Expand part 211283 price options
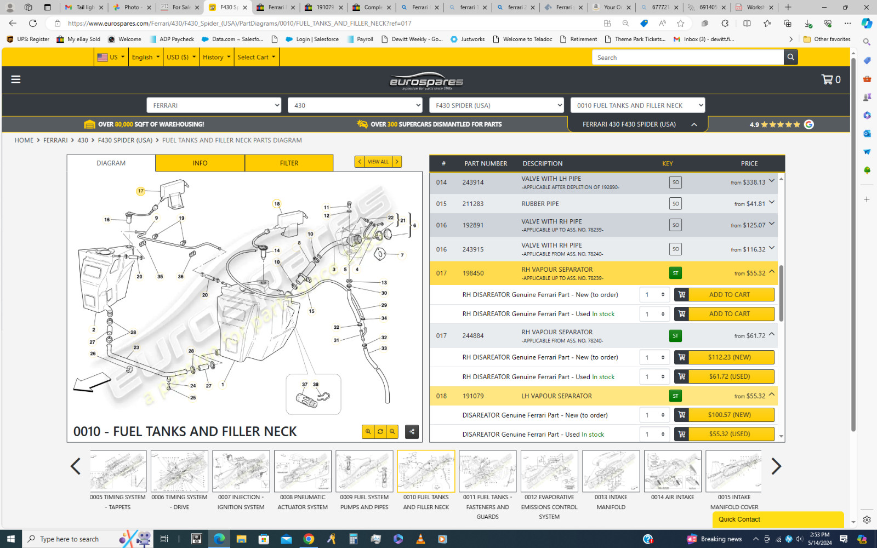877x548 pixels. (x=772, y=202)
